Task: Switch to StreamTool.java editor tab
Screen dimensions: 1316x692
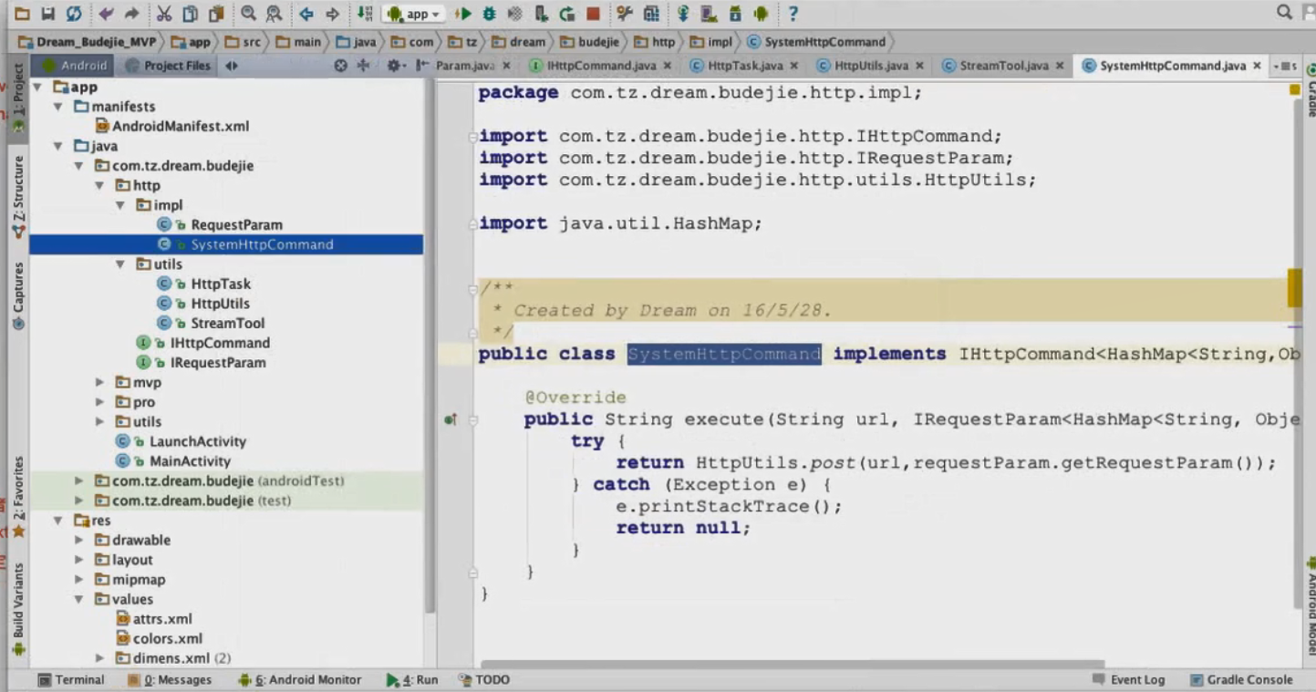Action: (1002, 66)
